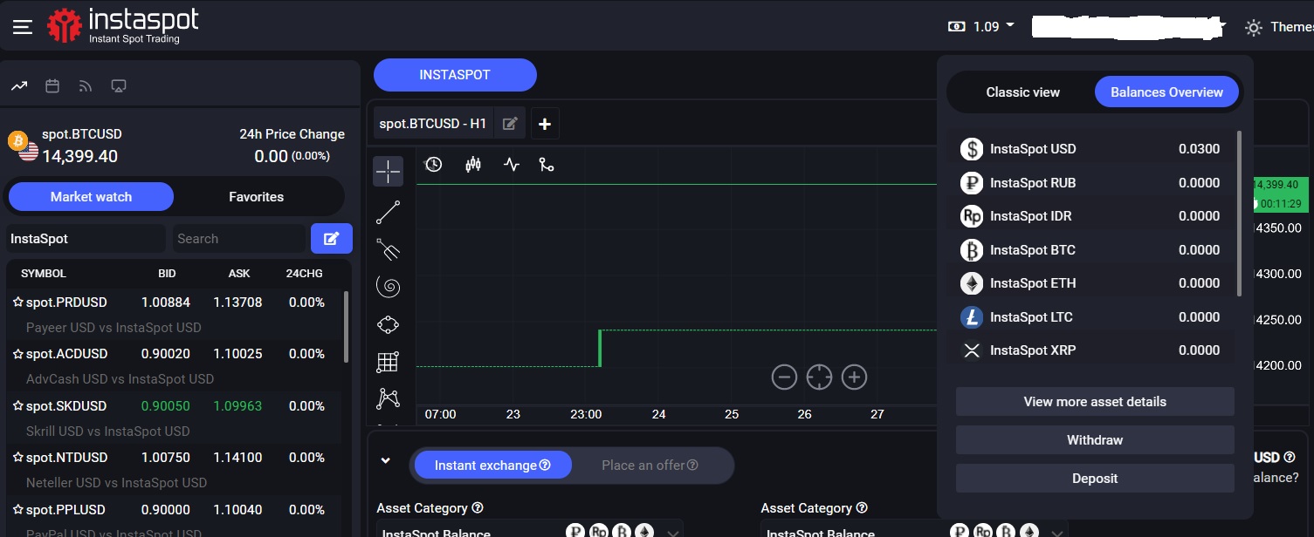Select Instant exchange mode
Image resolution: width=1314 pixels, height=537 pixels.
pos(492,466)
